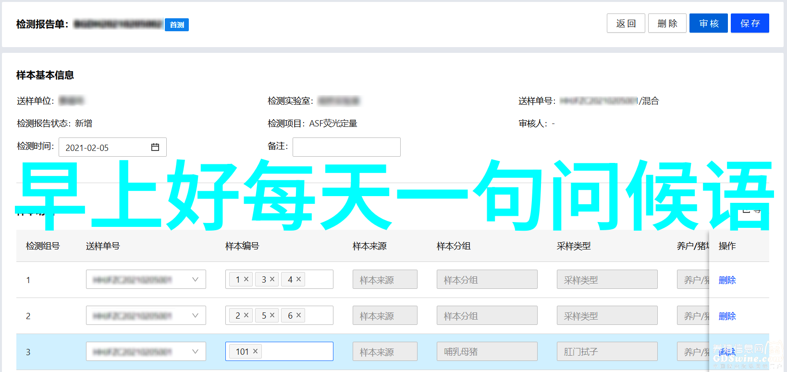The height and width of the screenshot is (372, 787).
Task: Click the 删除 button in header
Action: 667,23
